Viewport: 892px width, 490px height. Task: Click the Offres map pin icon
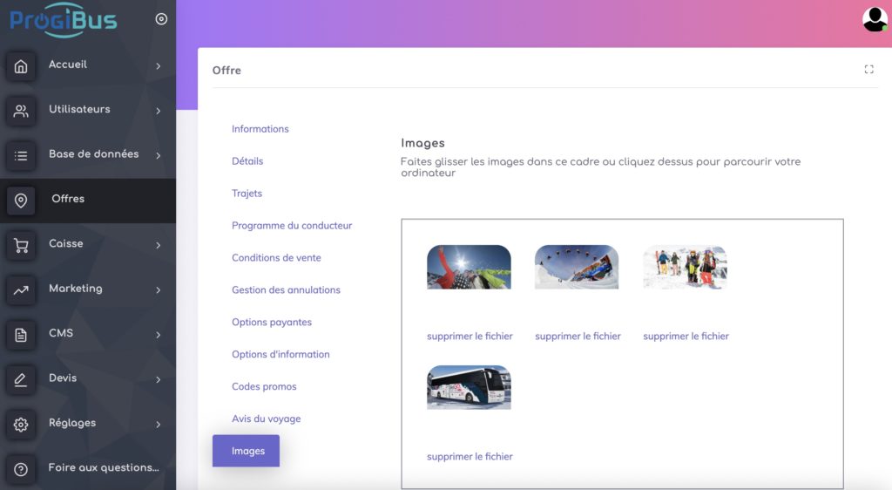coord(21,201)
